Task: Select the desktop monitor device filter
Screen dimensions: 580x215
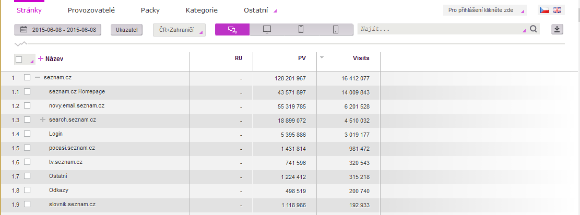Action: pos(267,30)
